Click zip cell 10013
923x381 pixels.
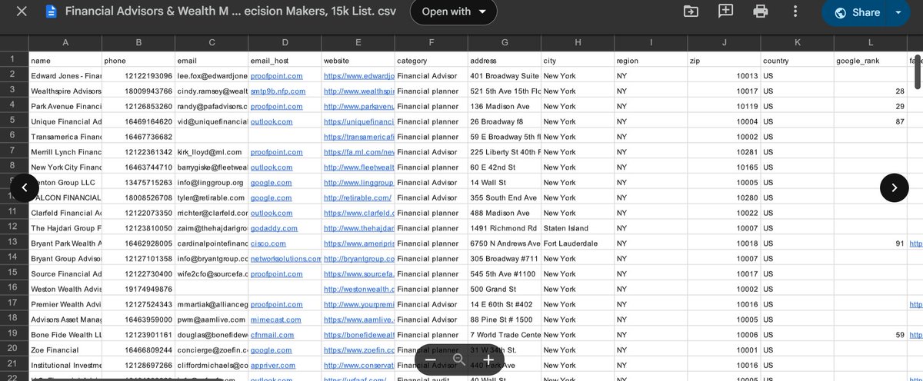click(723, 76)
